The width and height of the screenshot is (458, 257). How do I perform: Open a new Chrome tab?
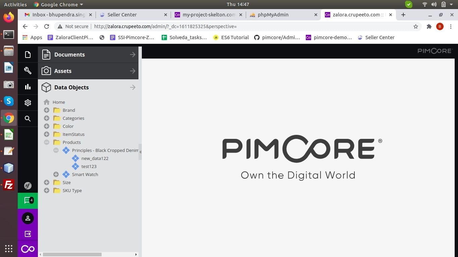(x=403, y=15)
